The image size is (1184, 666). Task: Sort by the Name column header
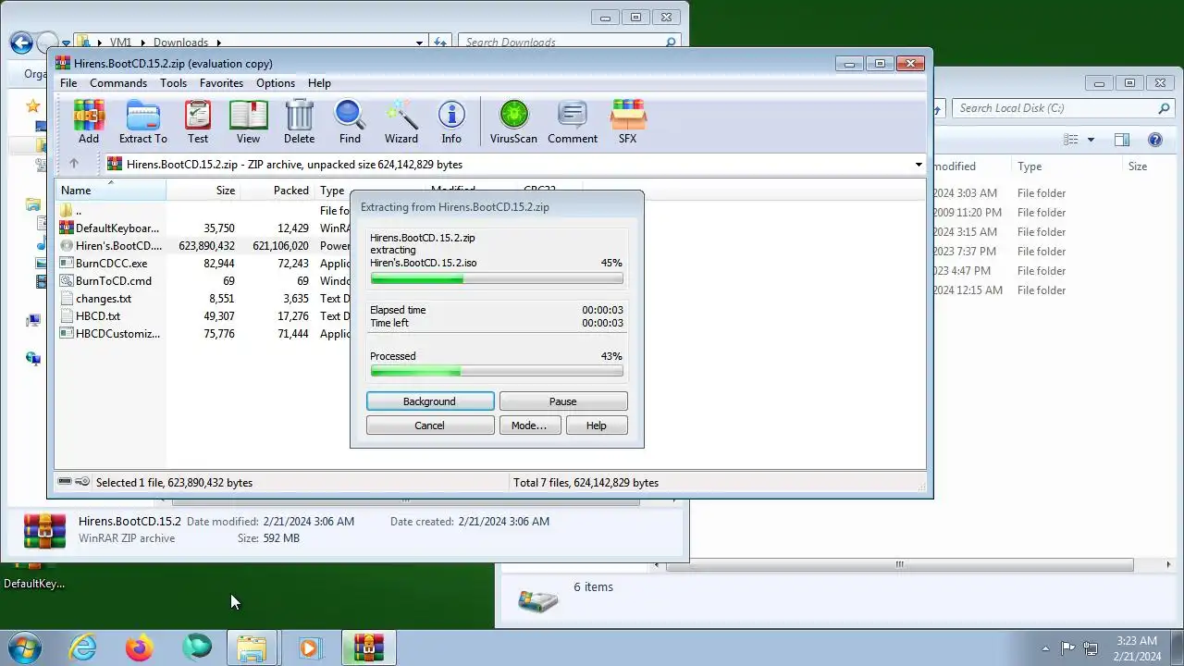pos(111,191)
